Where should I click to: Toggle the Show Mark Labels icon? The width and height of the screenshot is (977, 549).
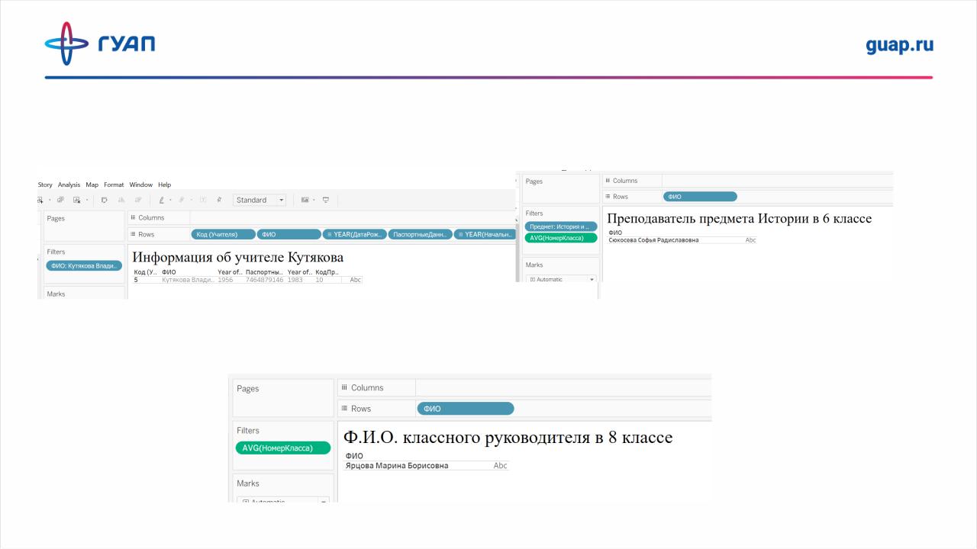pos(203,200)
